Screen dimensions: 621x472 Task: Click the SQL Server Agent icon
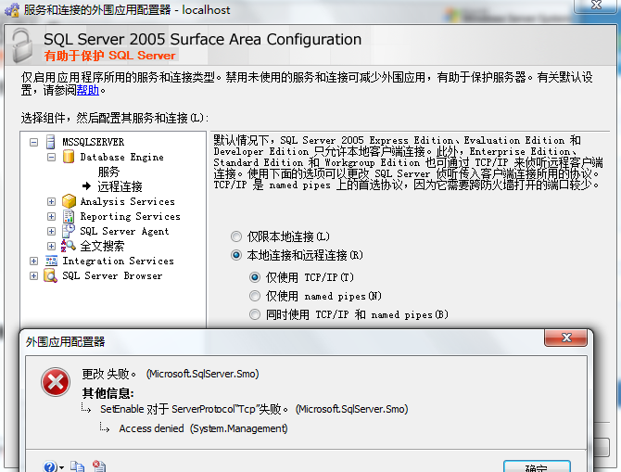click(69, 231)
